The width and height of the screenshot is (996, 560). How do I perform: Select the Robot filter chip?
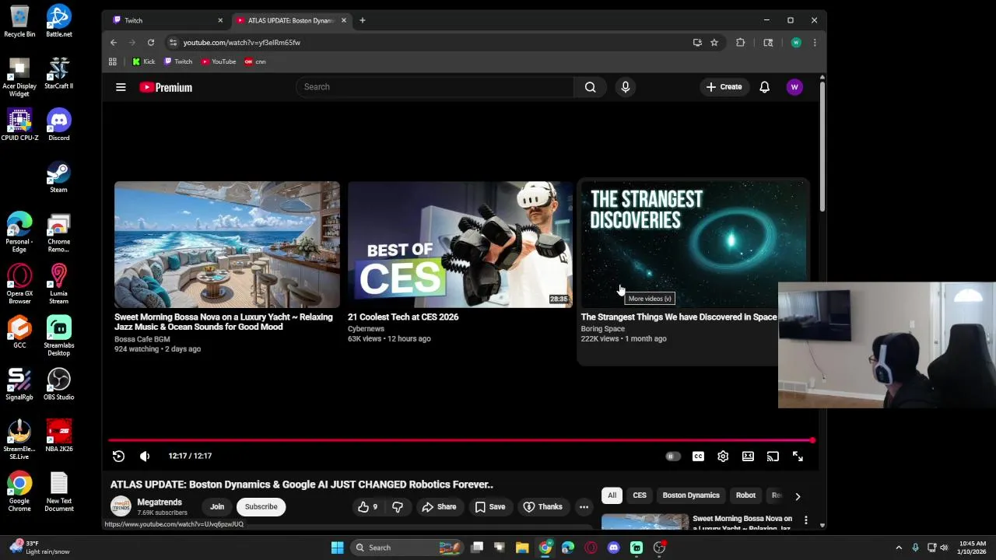[745, 495]
